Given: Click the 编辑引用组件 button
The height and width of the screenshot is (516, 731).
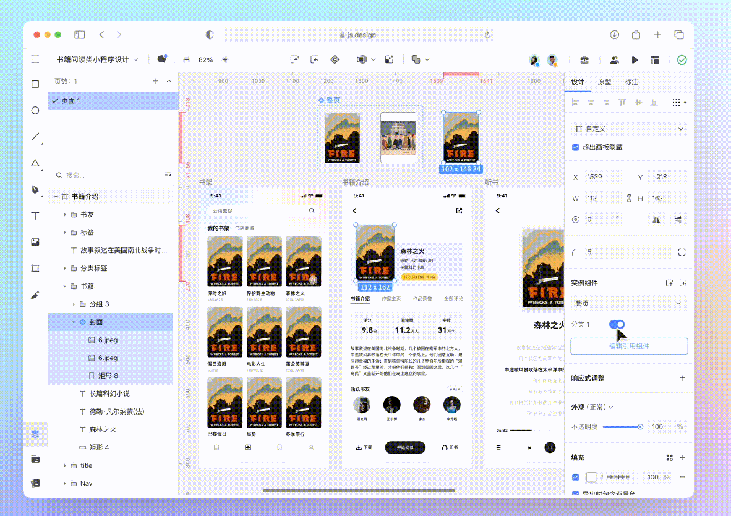Looking at the screenshot, I should tap(629, 346).
